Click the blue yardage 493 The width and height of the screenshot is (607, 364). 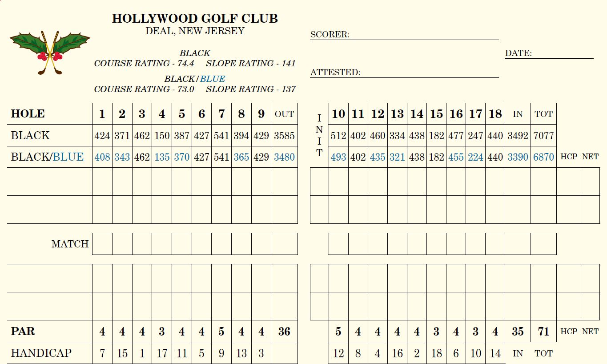coord(338,157)
